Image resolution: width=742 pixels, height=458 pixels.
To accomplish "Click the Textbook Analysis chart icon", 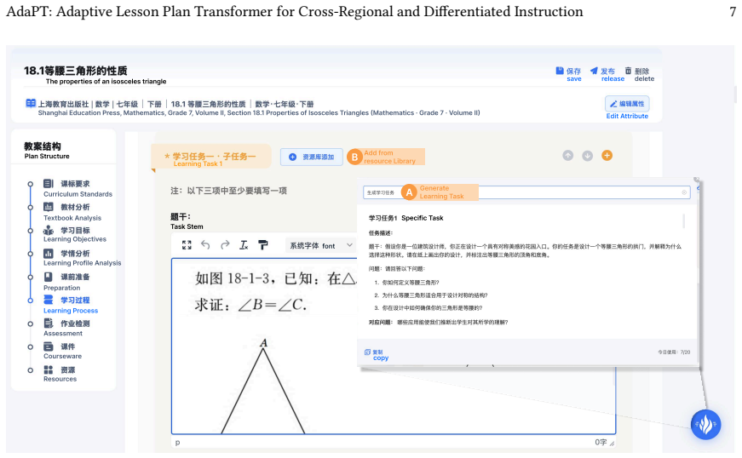I will coord(49,207).
